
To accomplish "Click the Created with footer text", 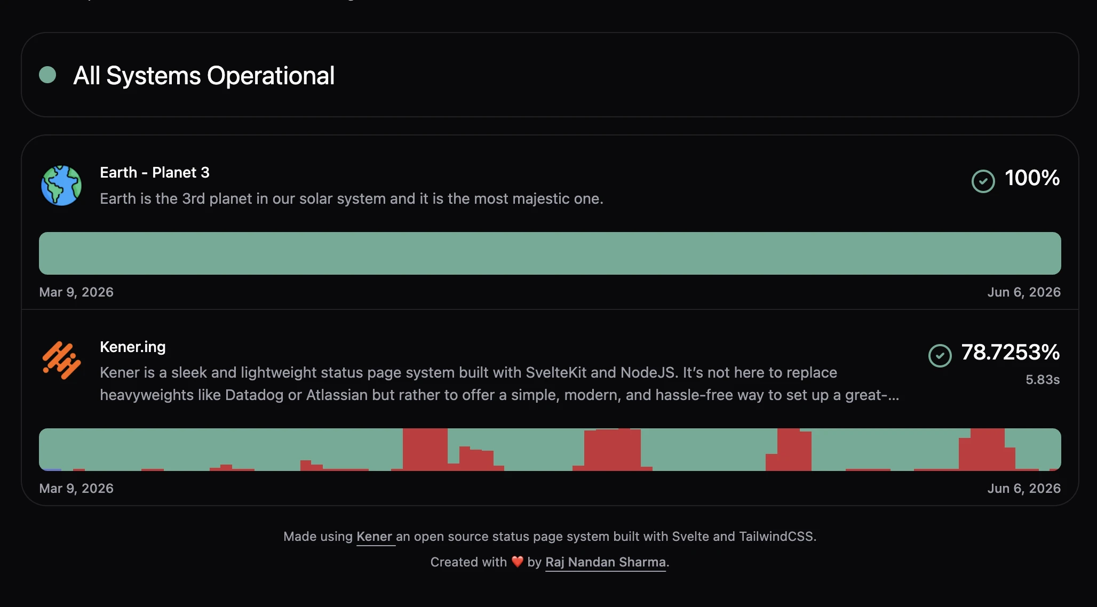I will (468, 562).
